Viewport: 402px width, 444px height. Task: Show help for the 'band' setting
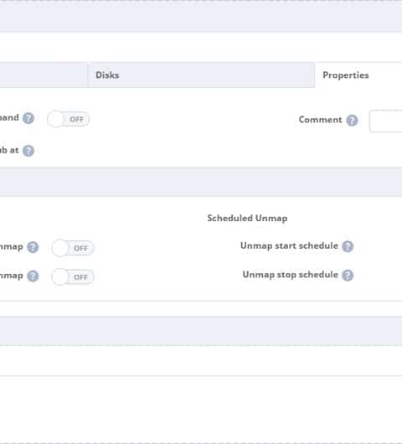[x=28, y=118]
